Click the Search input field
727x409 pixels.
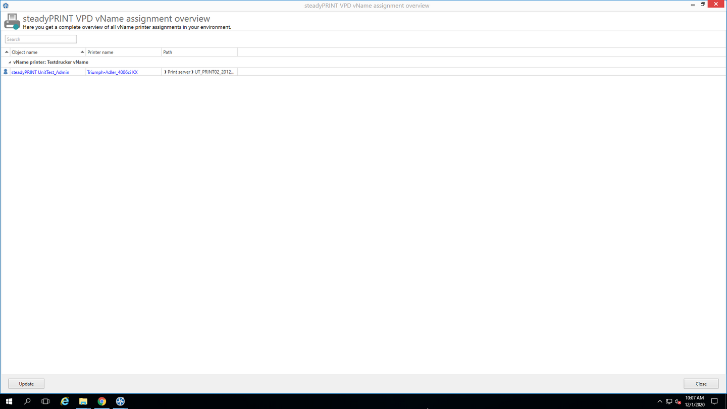click(41, 39)
